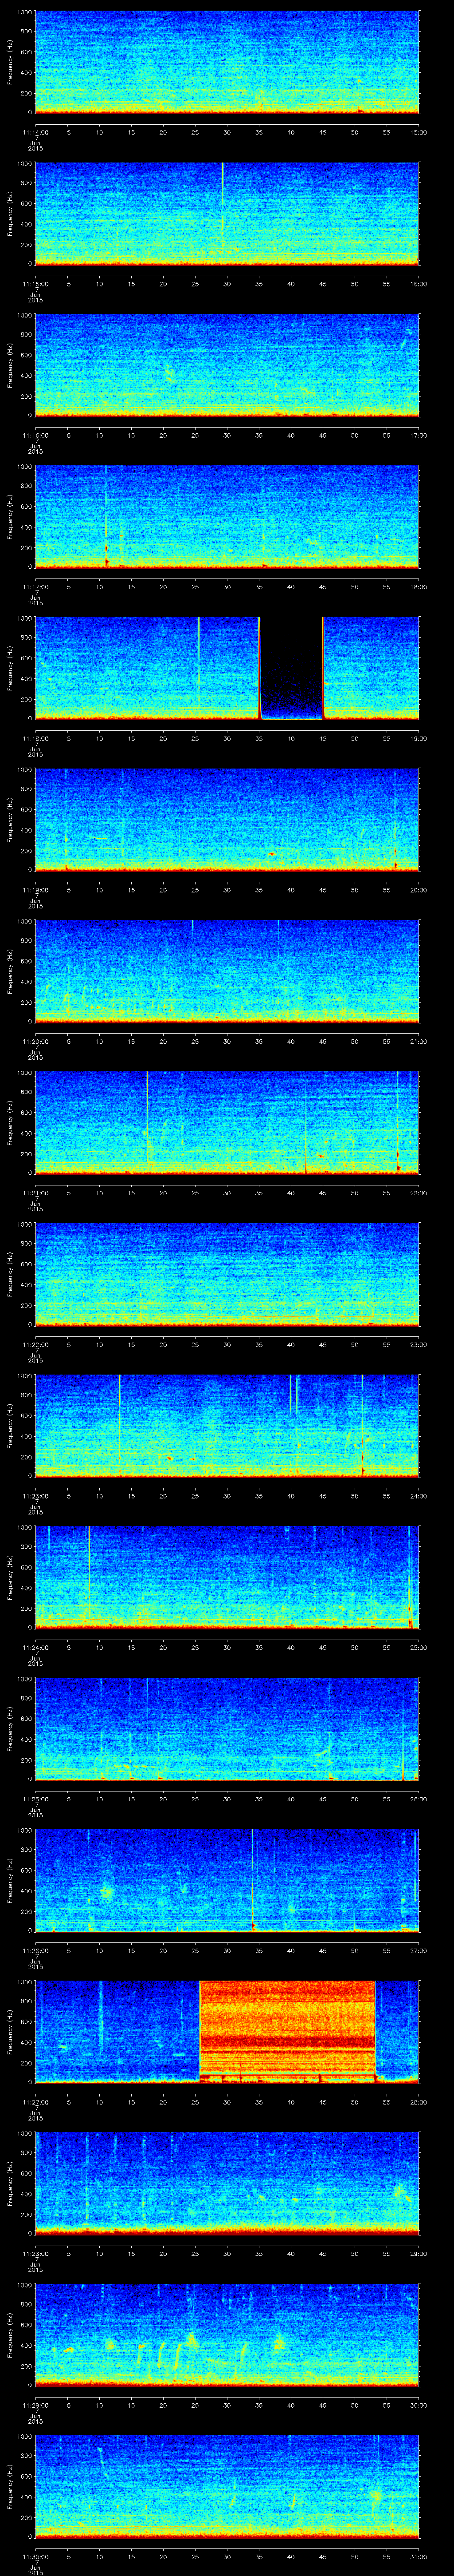The image size is (454, 2576).
Task: Click the 25 second tick under the 11:27:00 spectrogram
Action: point(195,2102)
